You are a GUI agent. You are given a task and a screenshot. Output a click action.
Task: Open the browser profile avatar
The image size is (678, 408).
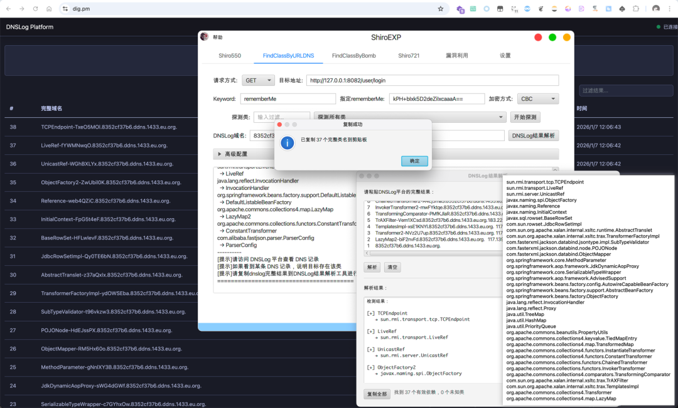pyautogui.click(x=656, y=9)
